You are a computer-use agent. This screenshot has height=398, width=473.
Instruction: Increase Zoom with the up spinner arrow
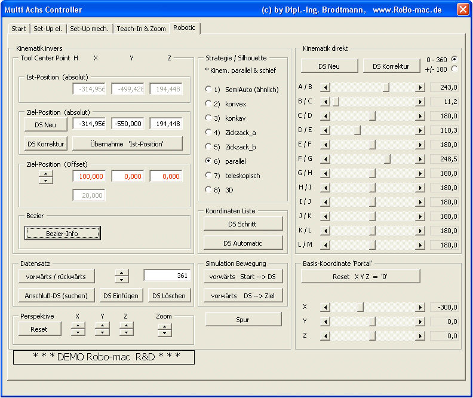pos(165,326)
